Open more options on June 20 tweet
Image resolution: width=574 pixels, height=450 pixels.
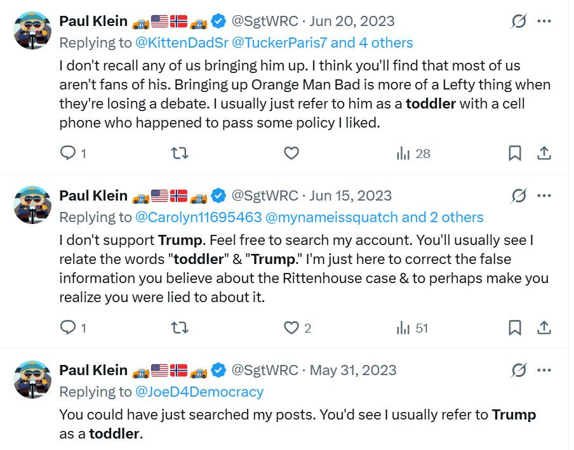point(544,21)
